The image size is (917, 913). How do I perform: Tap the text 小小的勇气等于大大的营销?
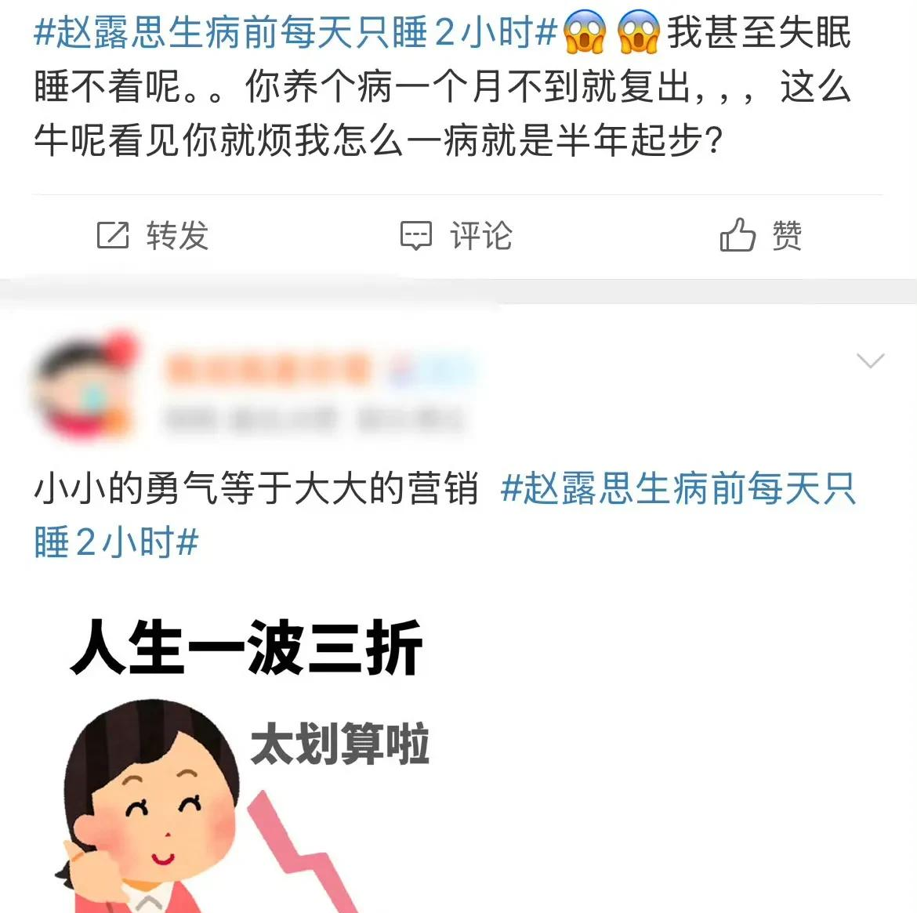(256, 487)
